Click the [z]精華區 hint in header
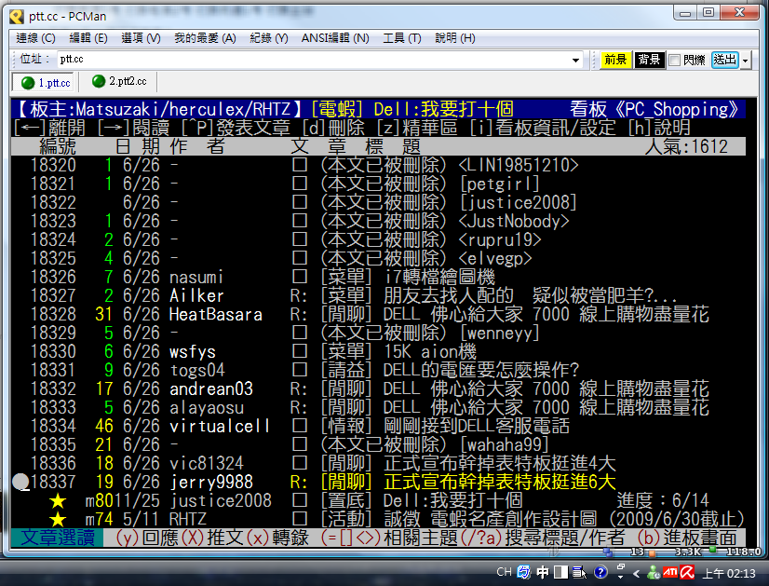This screenshot has height=586, width=769. click(417, 128)
